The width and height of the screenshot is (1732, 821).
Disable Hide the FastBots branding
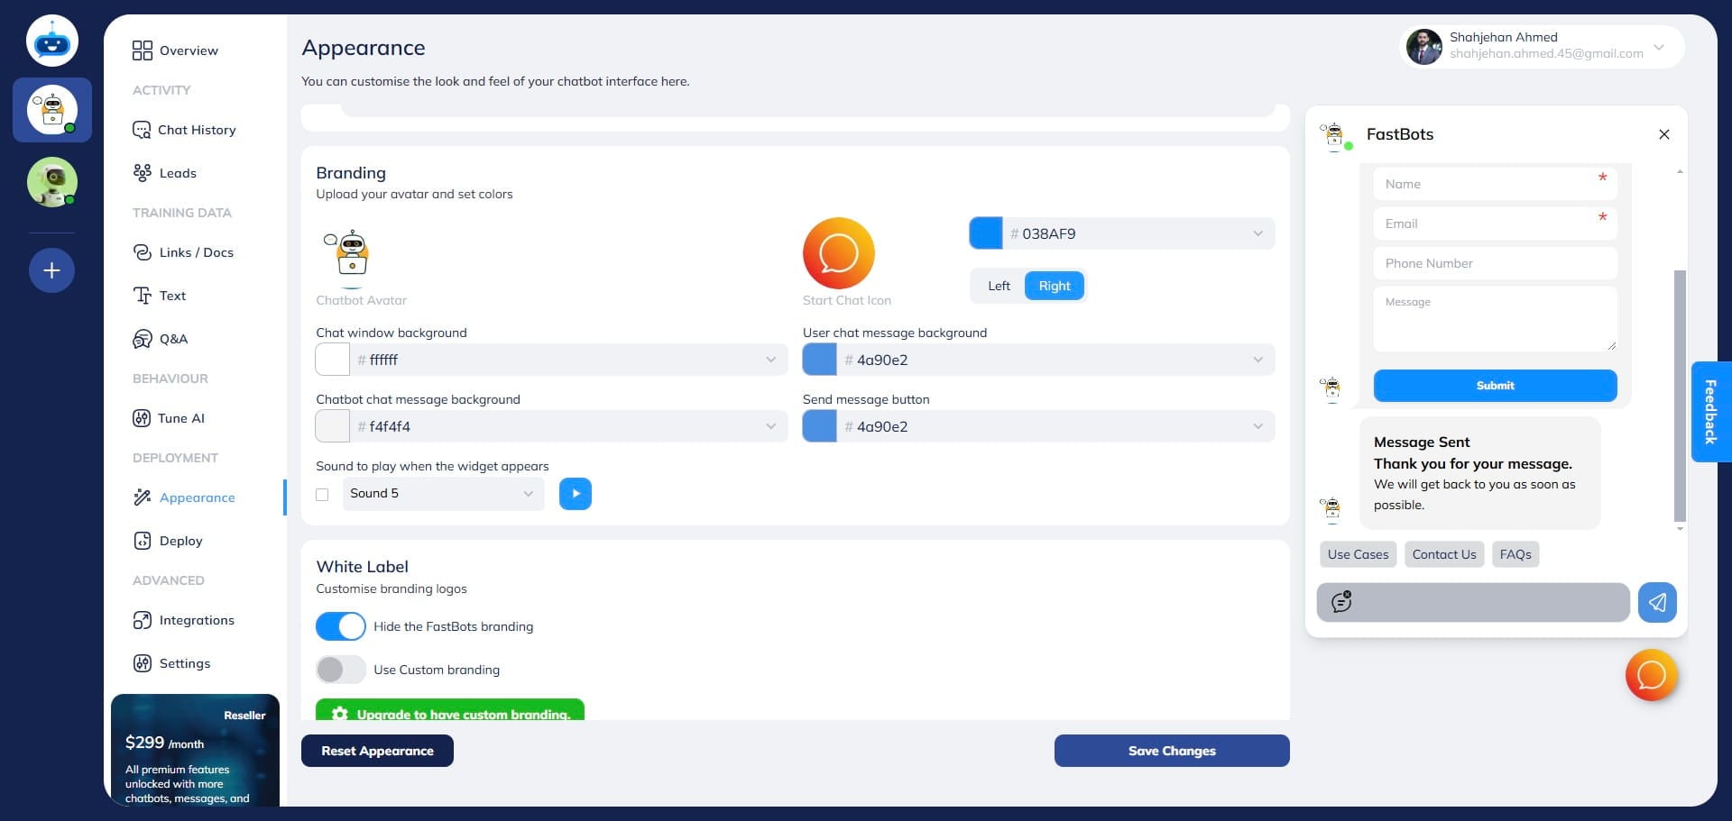[x=340, y=625]
